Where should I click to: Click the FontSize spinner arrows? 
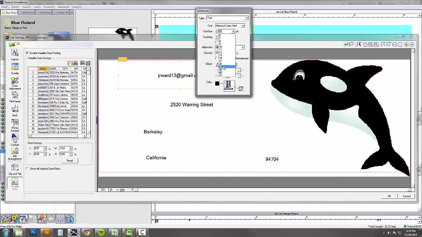(217, 31)
